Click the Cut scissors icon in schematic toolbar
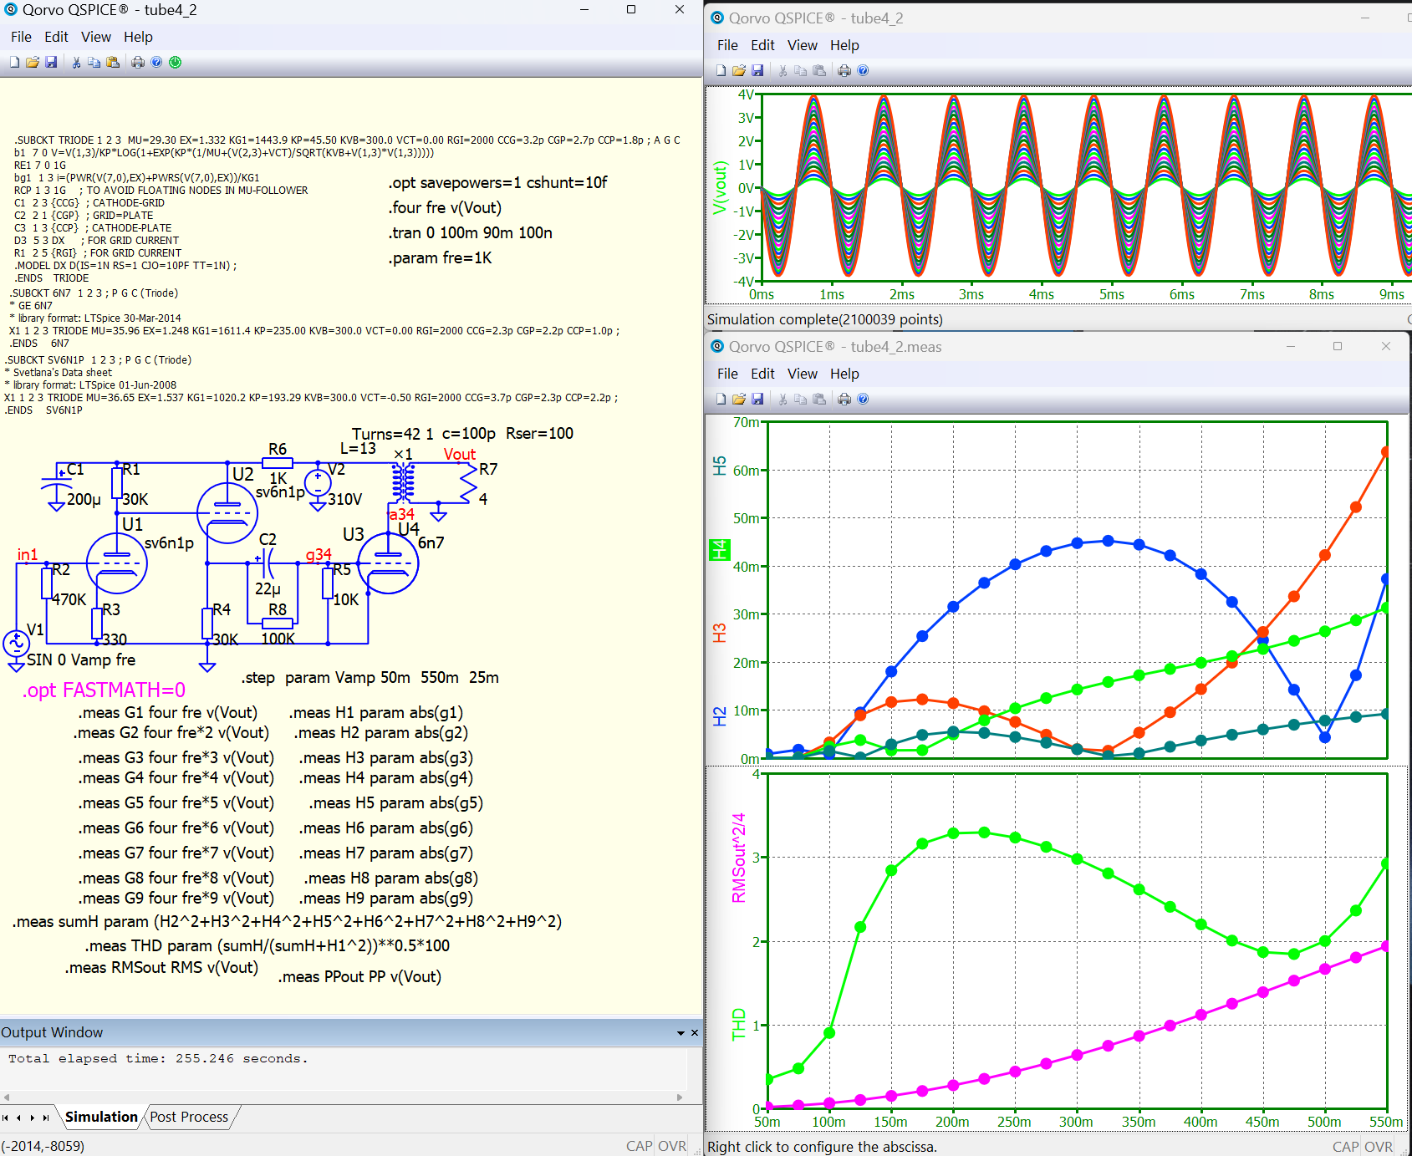The width and height of the screenshot is (1412, 1156). point(76,62)
